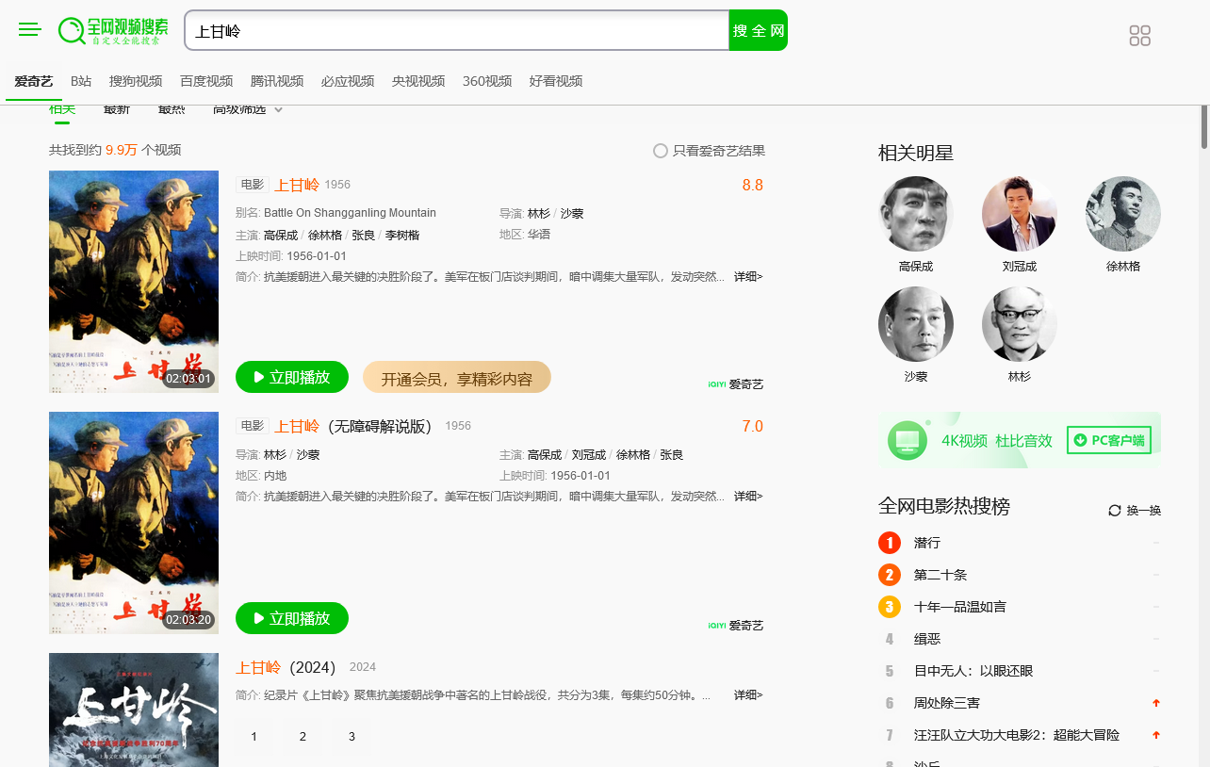The height and width of the screenshot is (767, 1210).
Task: Open the four-square apps grid icon
Action: pos(1139,36)
